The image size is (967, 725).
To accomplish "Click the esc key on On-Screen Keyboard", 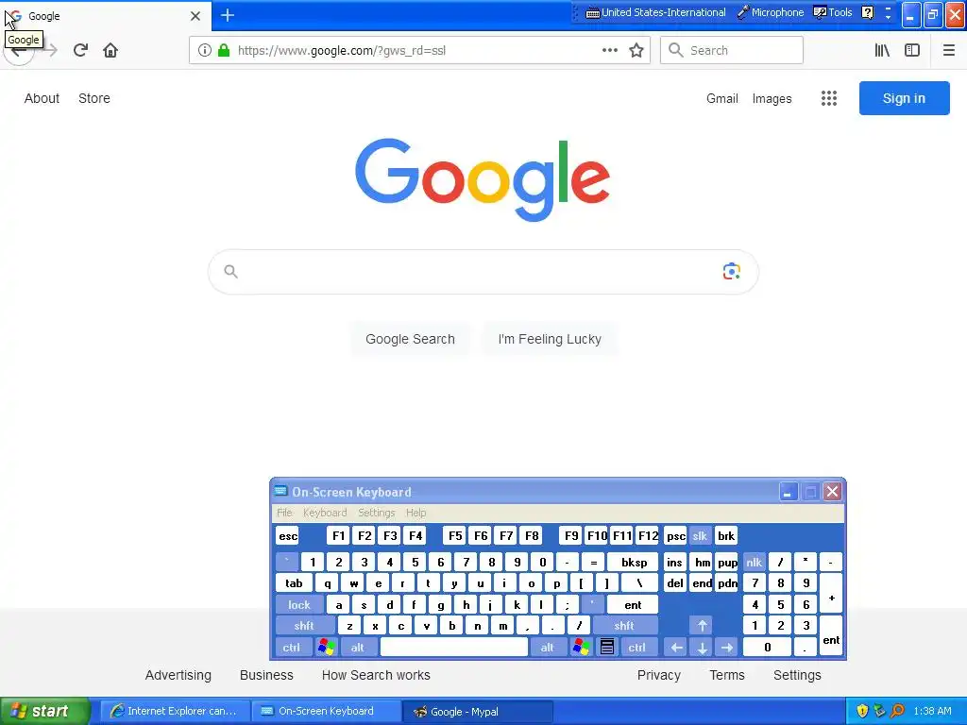I will pos(288,536).
